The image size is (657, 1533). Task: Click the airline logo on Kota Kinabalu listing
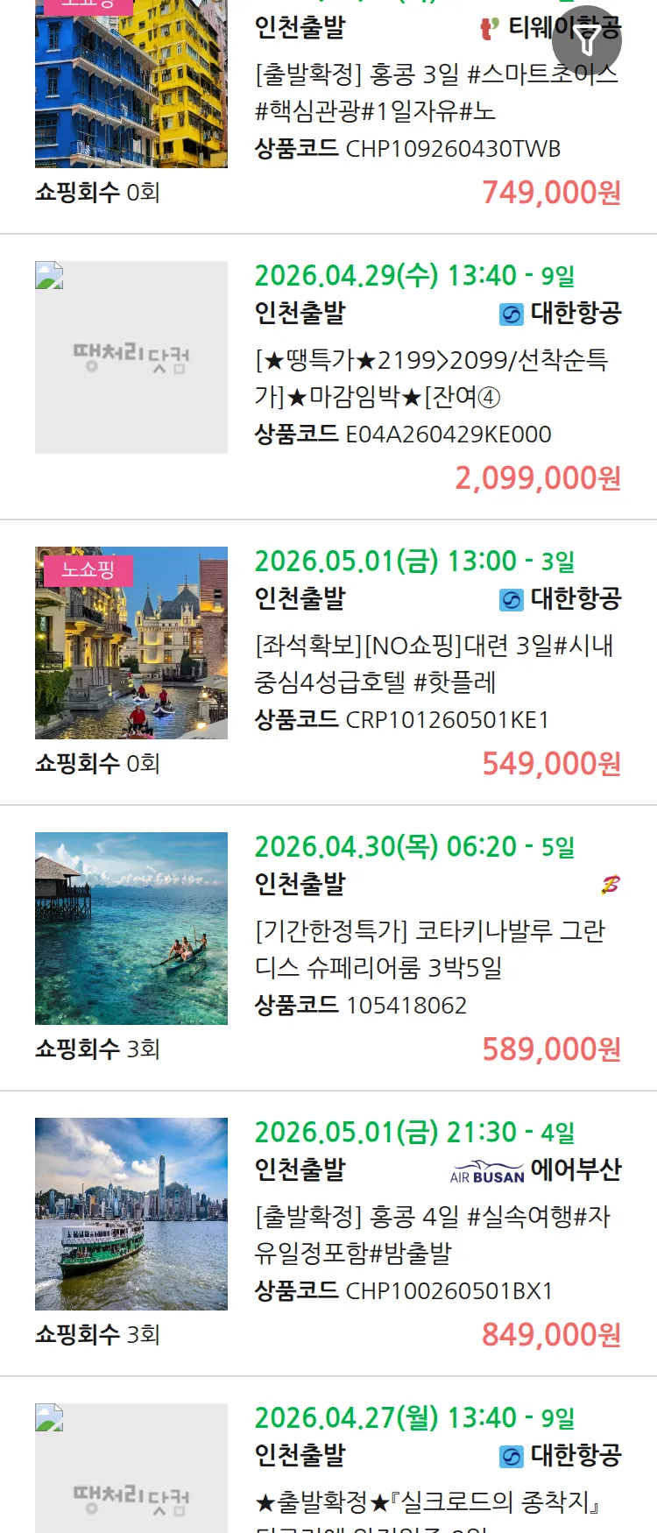610,886
